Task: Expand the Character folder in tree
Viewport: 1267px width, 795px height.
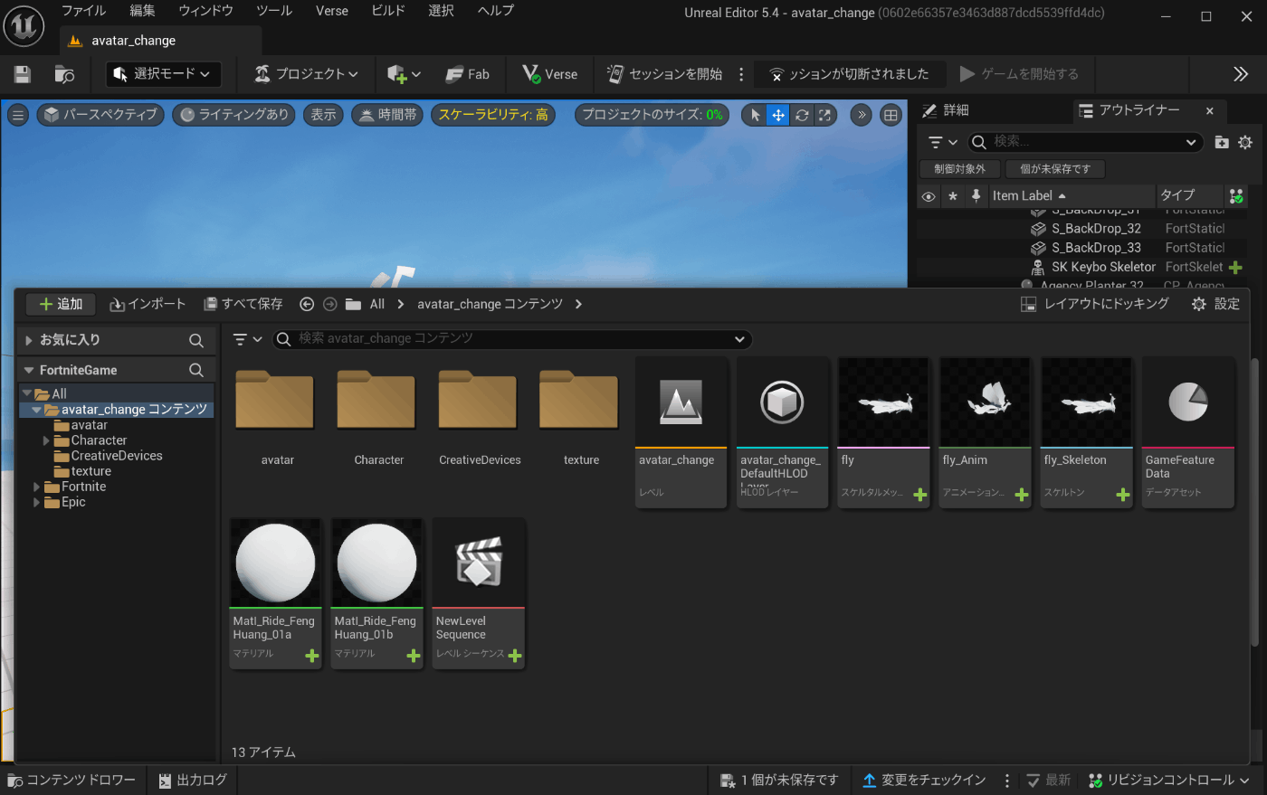Action: [x=46, y=440]
